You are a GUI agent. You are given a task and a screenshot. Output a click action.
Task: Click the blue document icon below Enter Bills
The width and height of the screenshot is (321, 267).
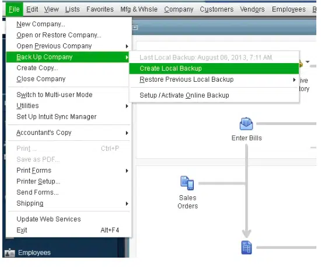[x=246, y=248]
